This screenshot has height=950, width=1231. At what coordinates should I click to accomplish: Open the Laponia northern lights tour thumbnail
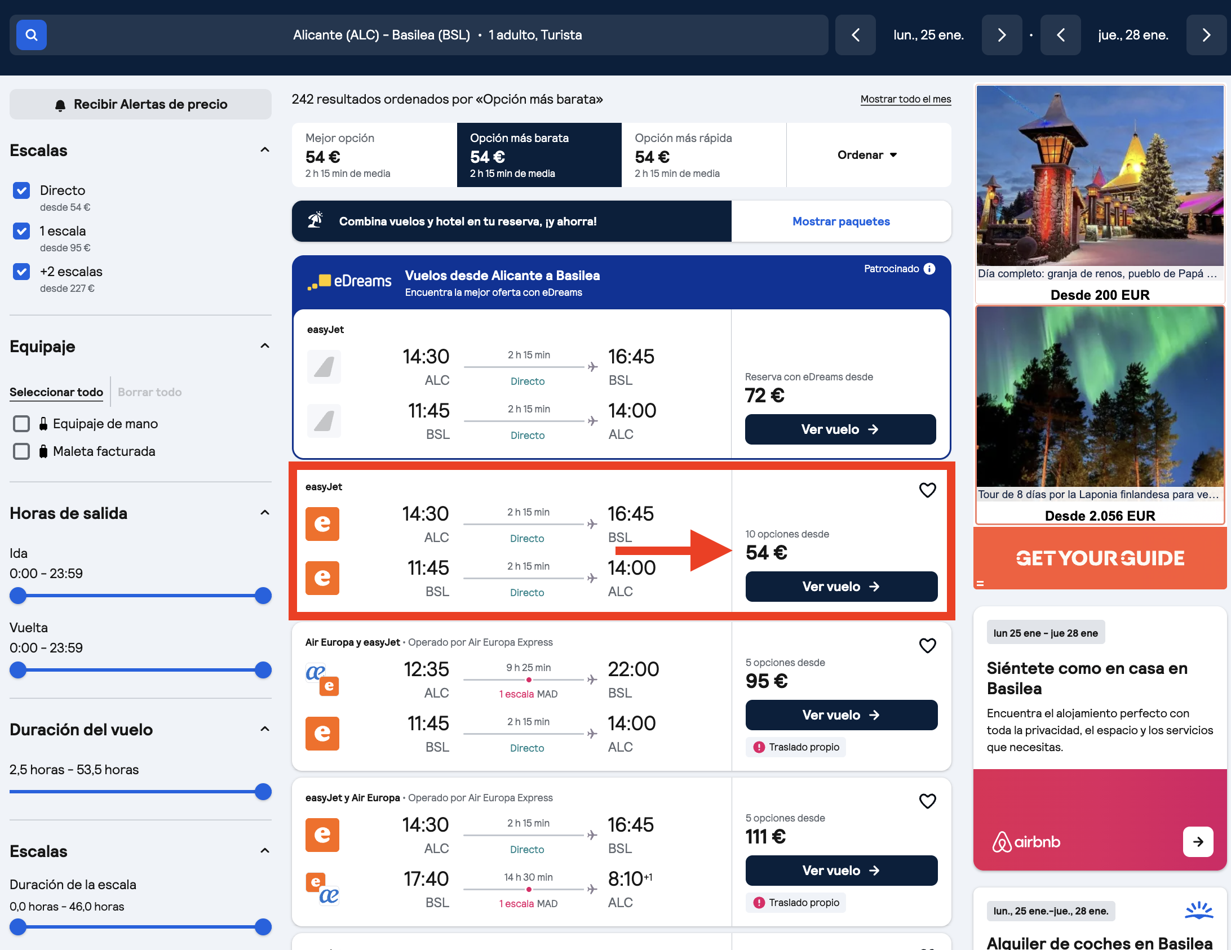(1100, 397)
